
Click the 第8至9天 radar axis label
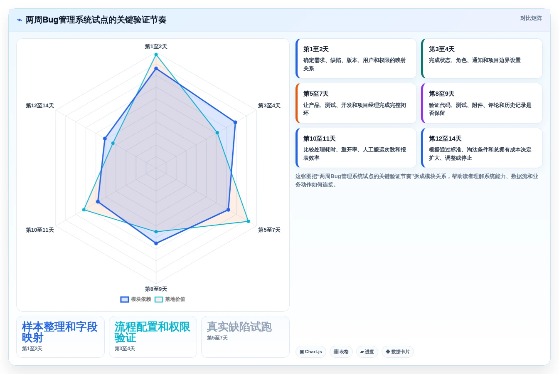click(x=156, y=289)
